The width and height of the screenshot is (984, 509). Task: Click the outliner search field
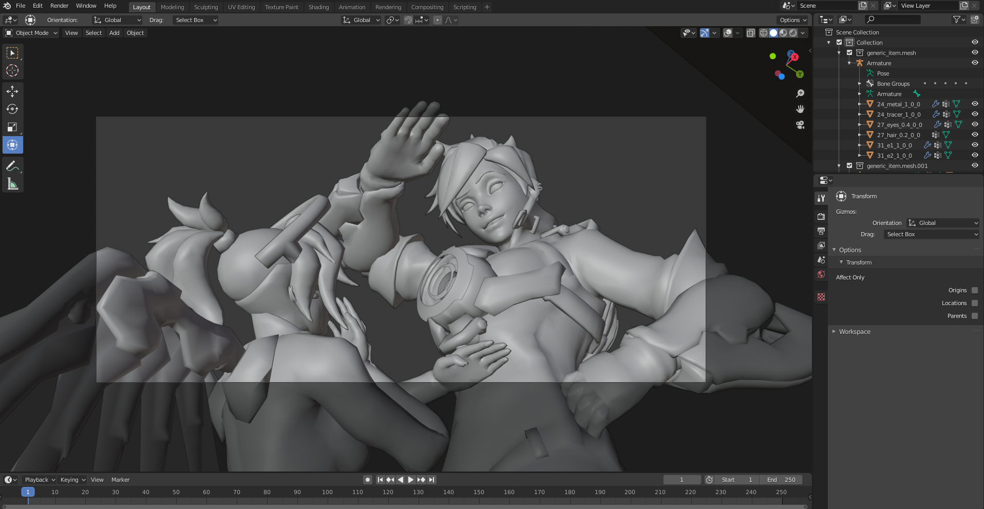(x=893, y=20)
